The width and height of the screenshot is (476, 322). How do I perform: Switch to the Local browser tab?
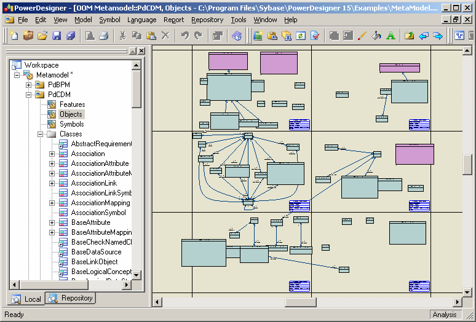pyautogui.click(x=26, y=299)
